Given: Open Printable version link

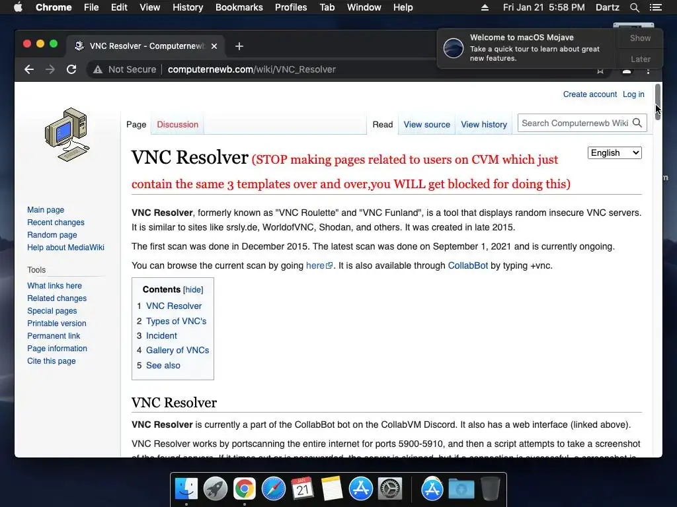Looking at the screenshot, I should [57, 323].
